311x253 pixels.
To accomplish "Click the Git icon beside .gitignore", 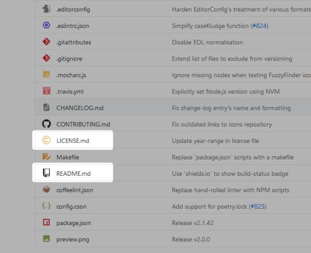I will coord(46,58).
